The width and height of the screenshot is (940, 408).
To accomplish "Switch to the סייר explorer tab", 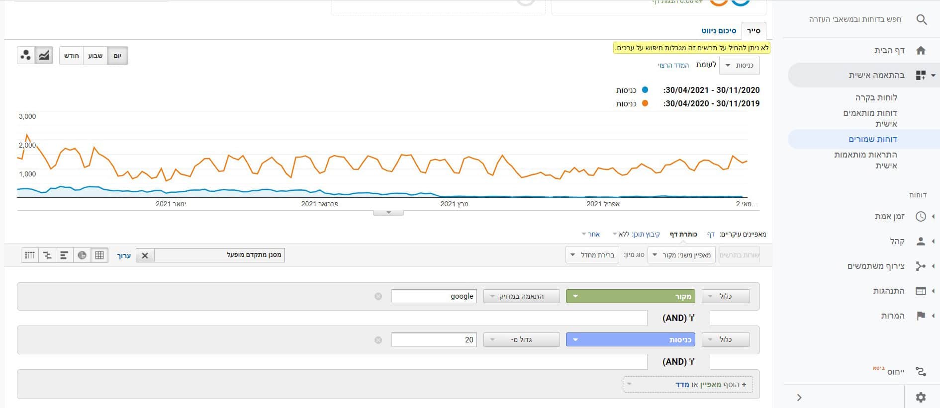I will (753, 31).
